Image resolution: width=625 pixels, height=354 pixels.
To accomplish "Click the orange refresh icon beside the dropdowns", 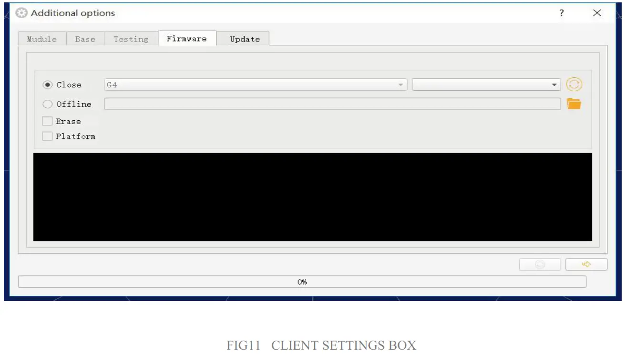I will point(574,84).
